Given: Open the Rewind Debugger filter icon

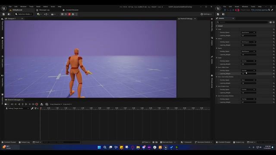Looking at the screenshot, I should pos(35,108).
